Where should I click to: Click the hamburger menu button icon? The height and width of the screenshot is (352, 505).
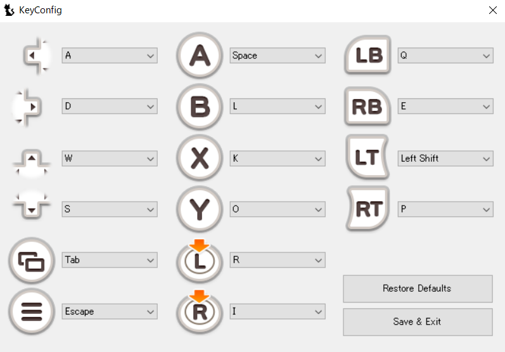click(31, 311)
